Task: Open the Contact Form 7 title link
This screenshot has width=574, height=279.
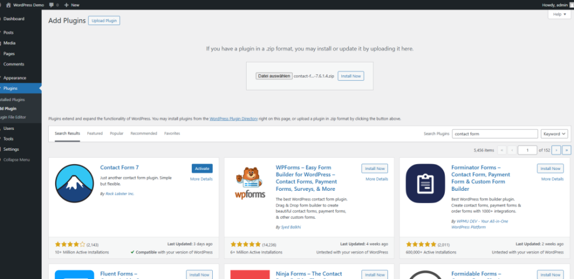Action: [x=119, y=168]
